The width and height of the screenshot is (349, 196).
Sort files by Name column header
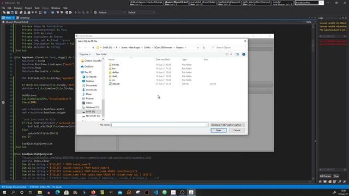tap(111, 59)
